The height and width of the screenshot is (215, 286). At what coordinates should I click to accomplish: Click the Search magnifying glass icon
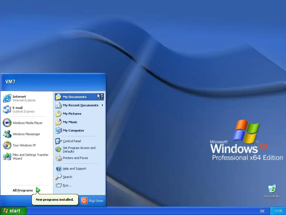(59, 177)
